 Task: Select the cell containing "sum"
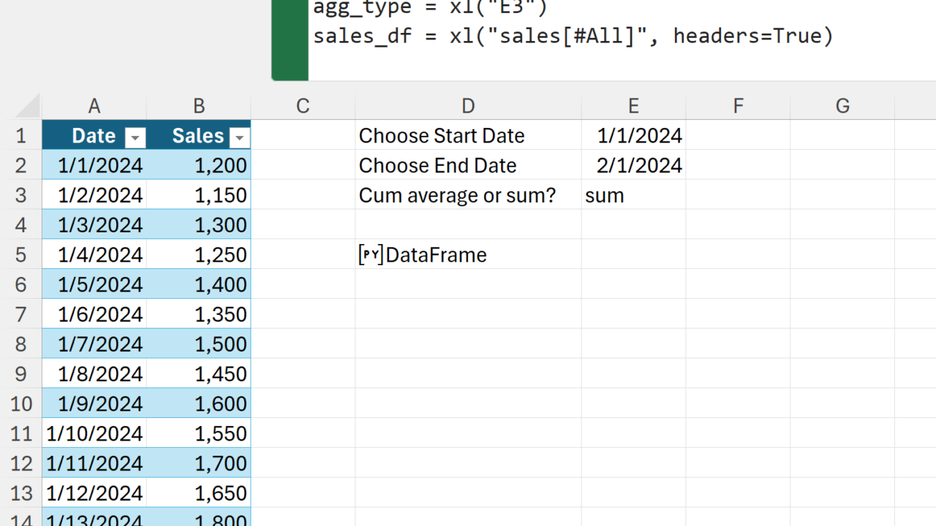(605, 196)
